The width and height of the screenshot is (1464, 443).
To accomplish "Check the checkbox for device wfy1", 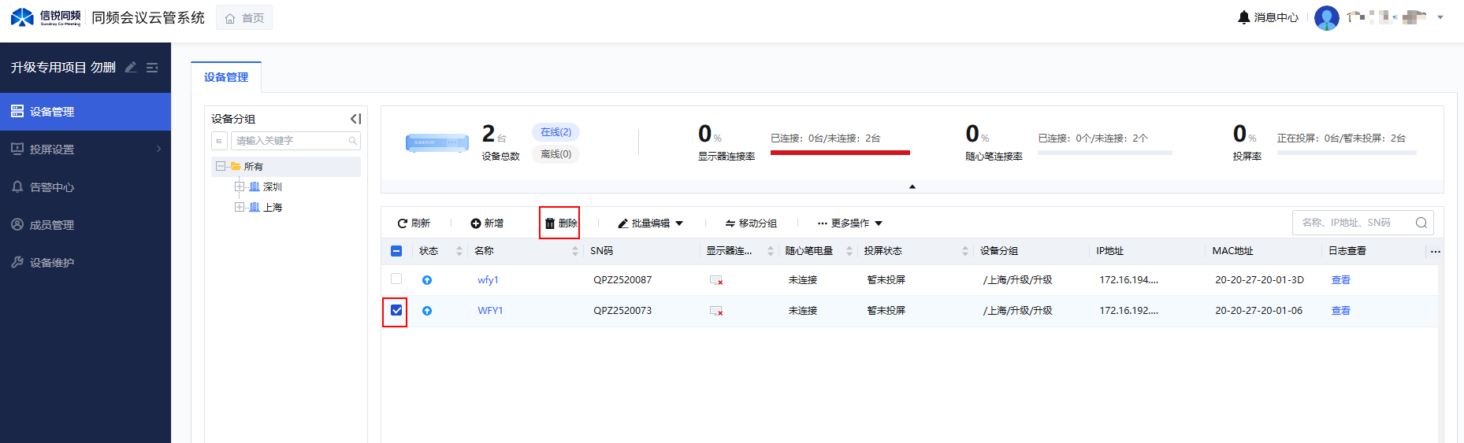I will pyautogui.click(x=396, y=279).
